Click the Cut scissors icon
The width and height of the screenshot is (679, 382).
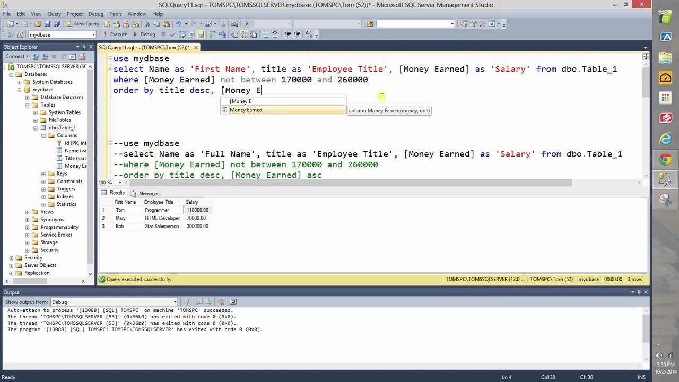tap(148, 24)
